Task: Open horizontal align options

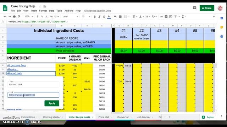Action: point(135,17)
